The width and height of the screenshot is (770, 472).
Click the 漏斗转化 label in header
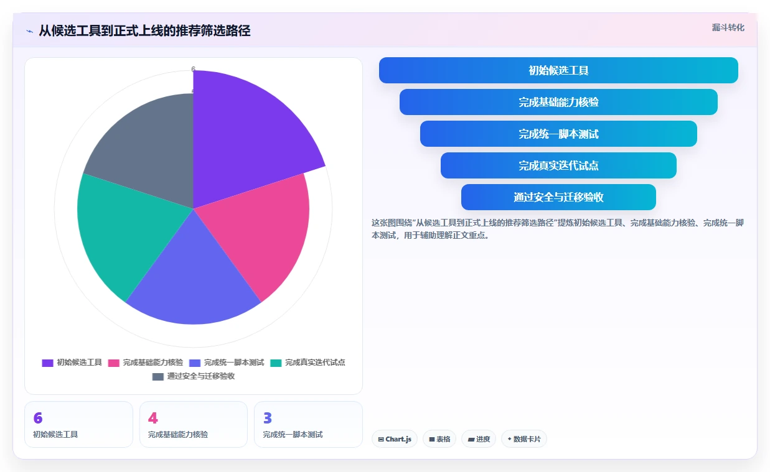point(728,27)
